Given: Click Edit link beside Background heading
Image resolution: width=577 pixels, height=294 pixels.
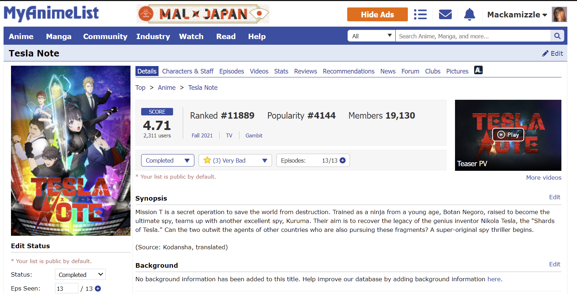Looking at the screenshot, I should [555, 264].
